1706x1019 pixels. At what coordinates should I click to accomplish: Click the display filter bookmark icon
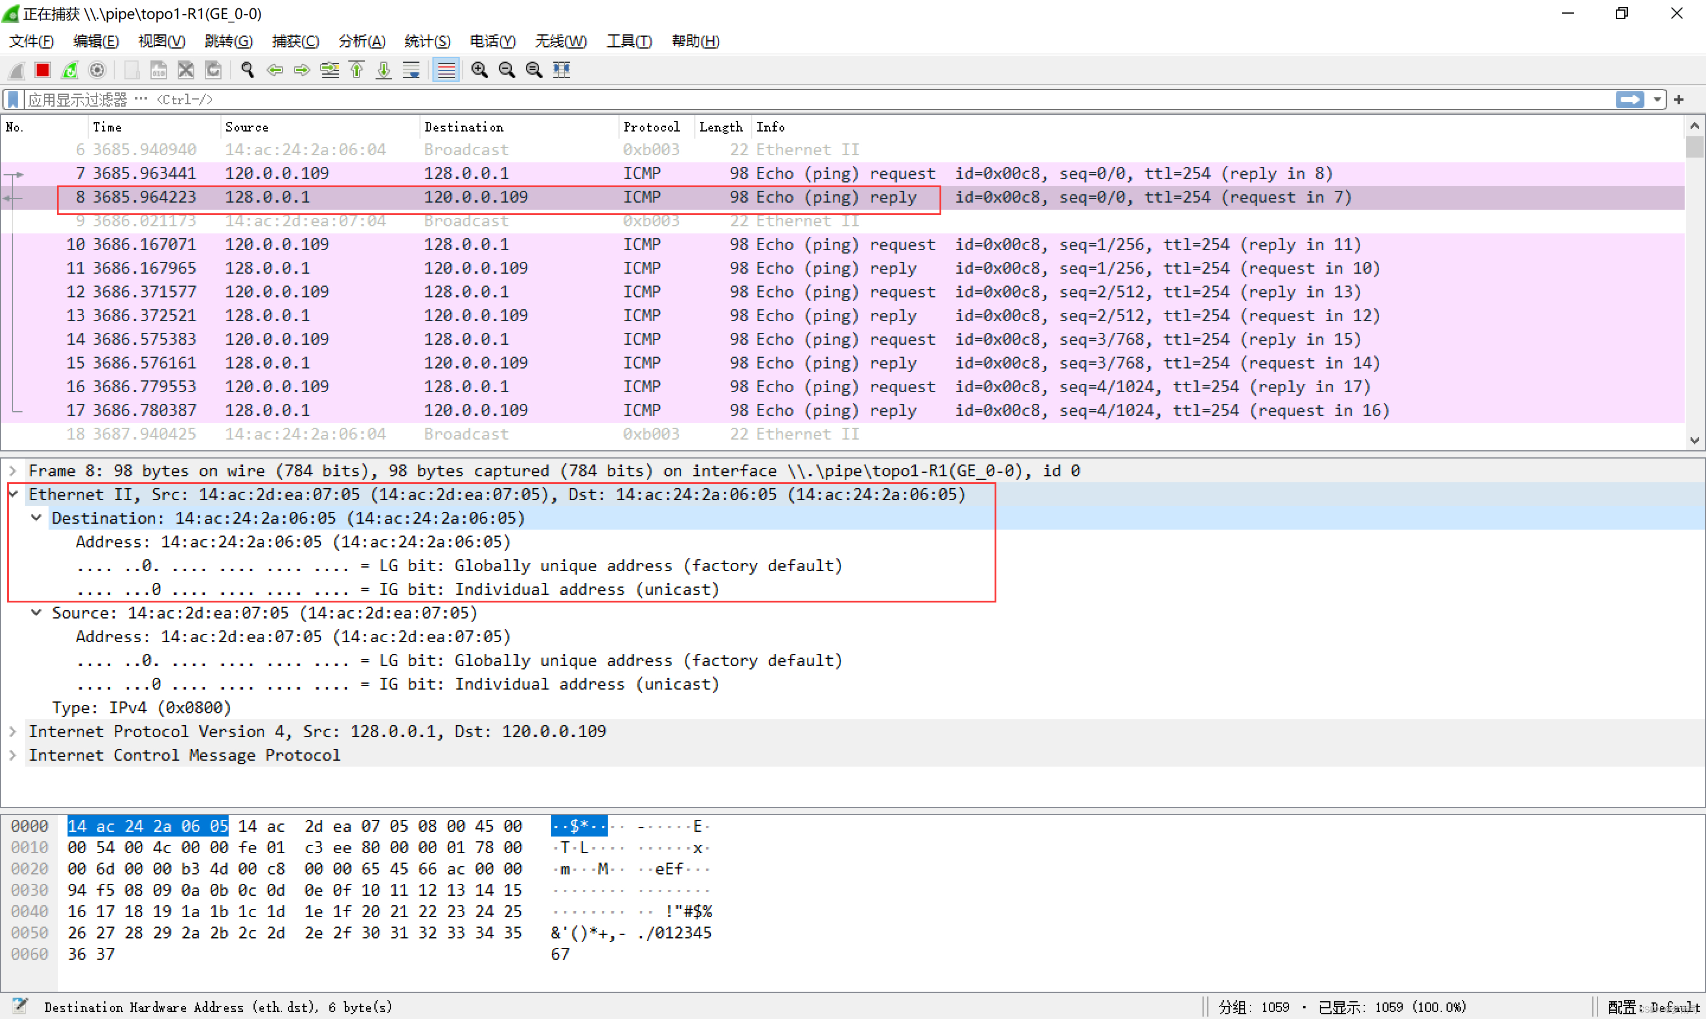(x=13, y=100)
